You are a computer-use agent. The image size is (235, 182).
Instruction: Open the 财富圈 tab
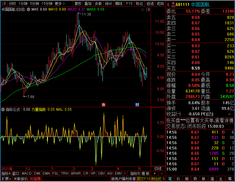point(35,179)
